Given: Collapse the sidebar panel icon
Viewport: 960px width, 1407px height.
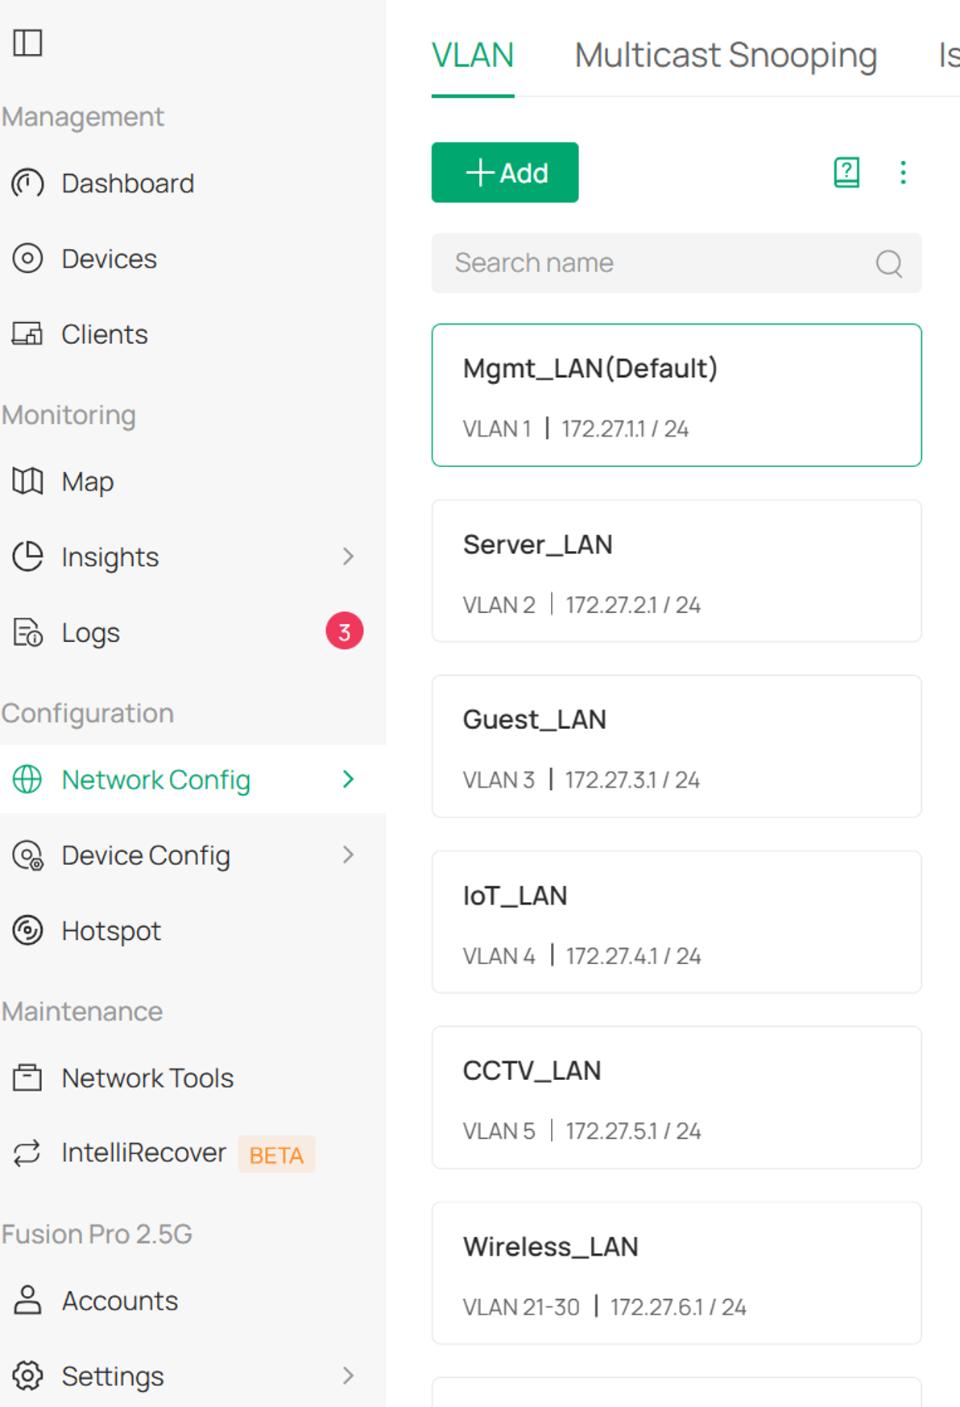Looking at the screenshot, I should 27,43.
